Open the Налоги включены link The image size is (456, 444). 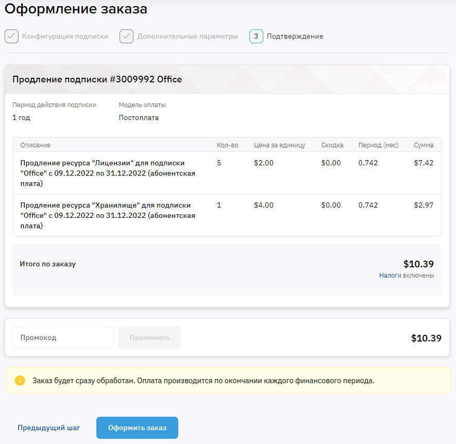(407, 276)
